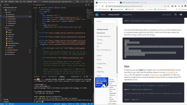Click the docs Search field
This screenshot has width=187, height=105.
[106, 21]
